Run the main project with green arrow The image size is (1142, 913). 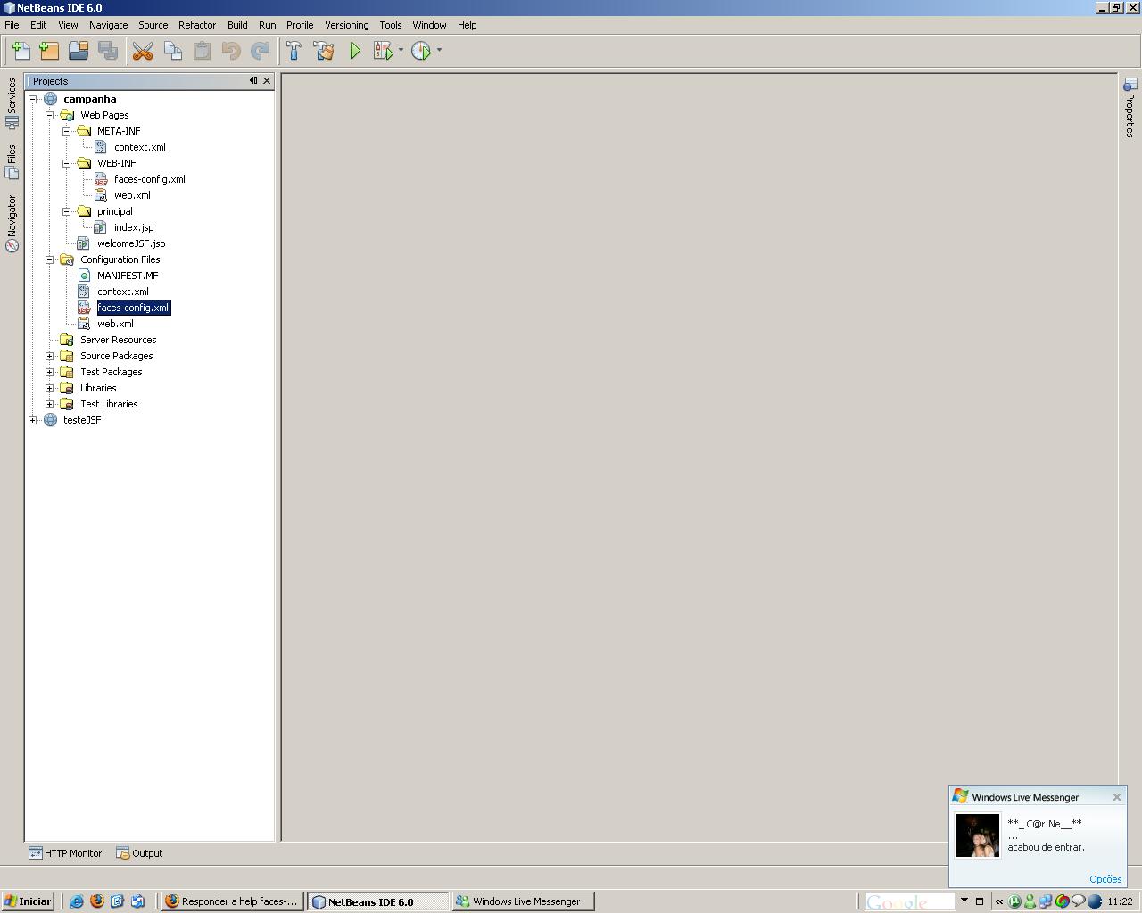[354, 51]
